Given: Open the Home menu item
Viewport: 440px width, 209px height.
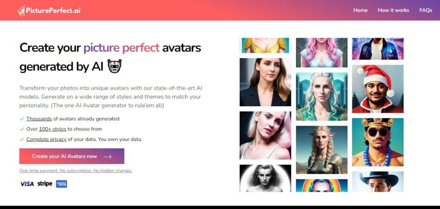Looking at the screenshot, I should 361,10.
